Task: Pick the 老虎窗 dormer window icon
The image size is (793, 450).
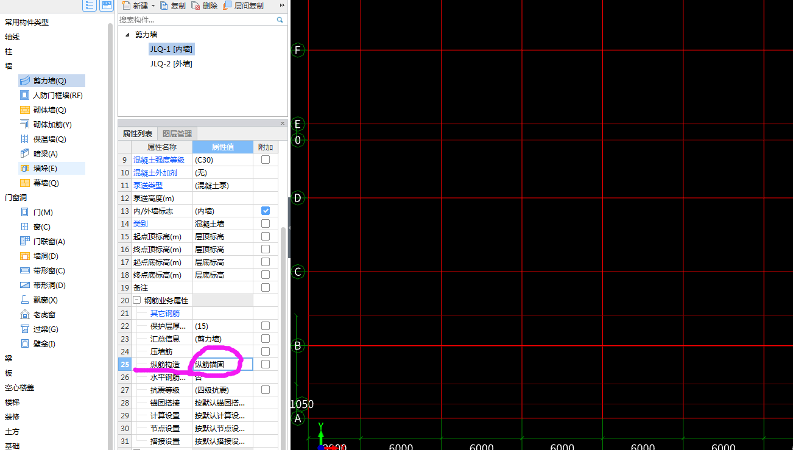Action: (25, 314)
